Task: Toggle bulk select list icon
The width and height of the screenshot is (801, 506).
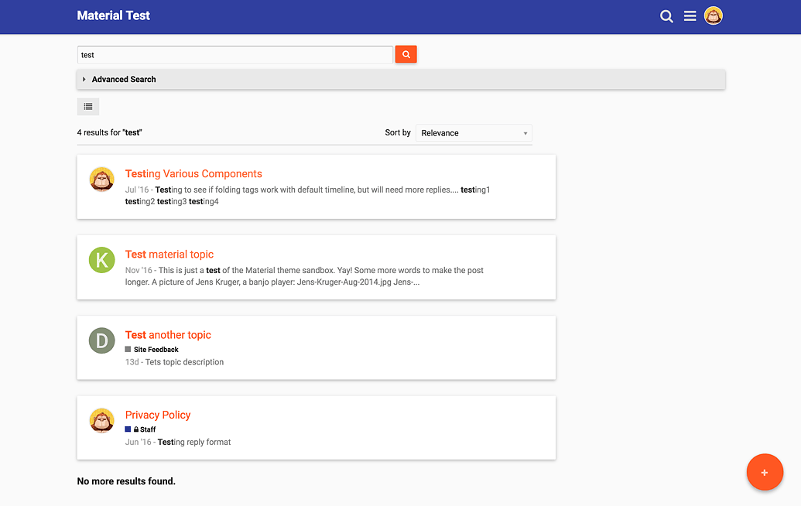Action: point(88,107)
